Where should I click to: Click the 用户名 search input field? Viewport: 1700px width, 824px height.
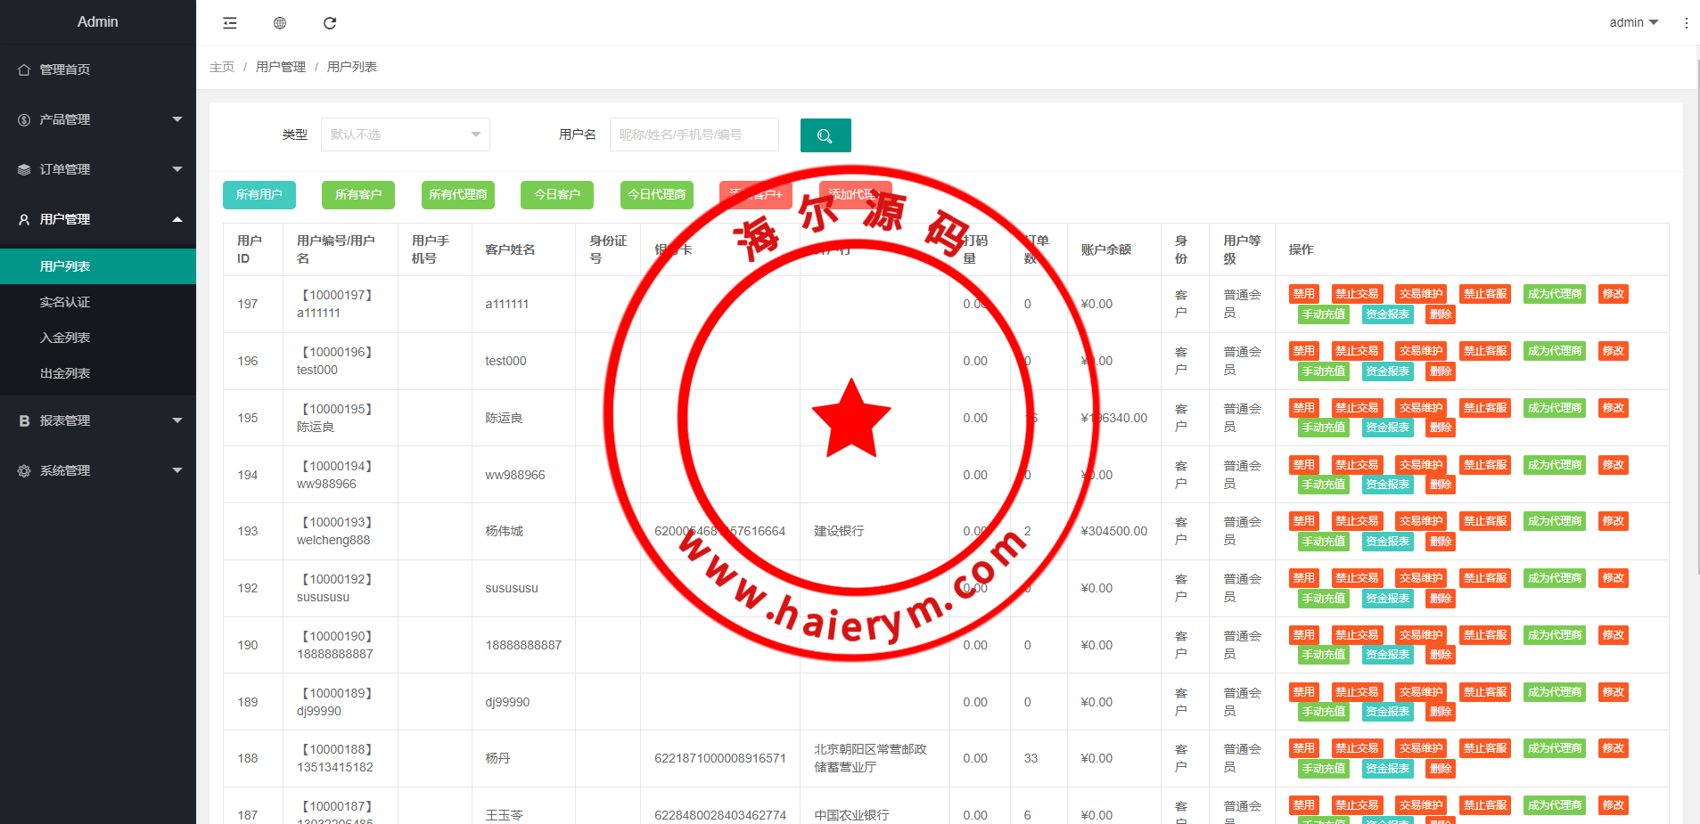[694, 135]
